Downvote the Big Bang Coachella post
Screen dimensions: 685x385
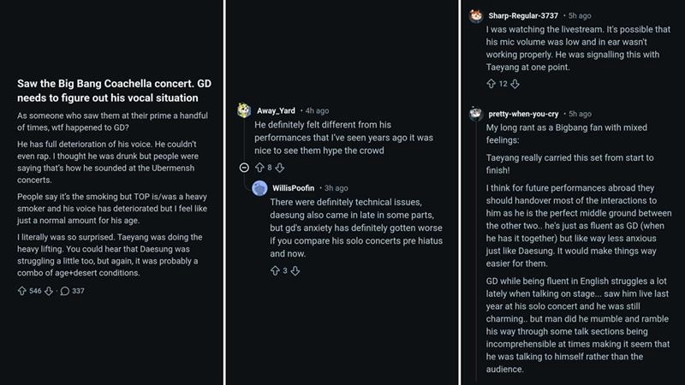[49, 291]
